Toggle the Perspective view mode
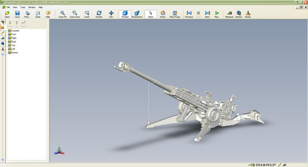Screen dimensions: 308x167 (137, 14)
